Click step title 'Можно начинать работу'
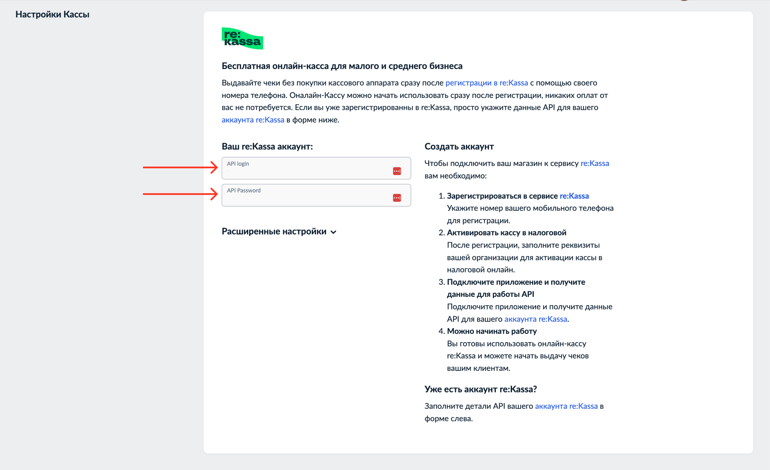Image resolution: width=770 pixels, height=470 pixels. 492,331
